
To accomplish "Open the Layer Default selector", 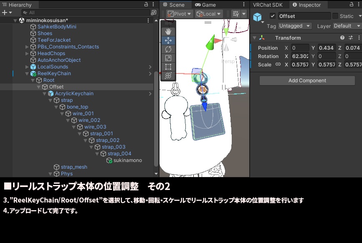I will [347, 25].
